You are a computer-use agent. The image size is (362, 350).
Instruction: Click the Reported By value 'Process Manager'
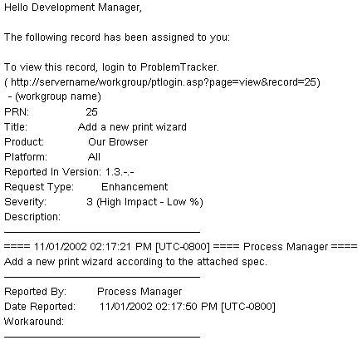(x=139, y=292)
